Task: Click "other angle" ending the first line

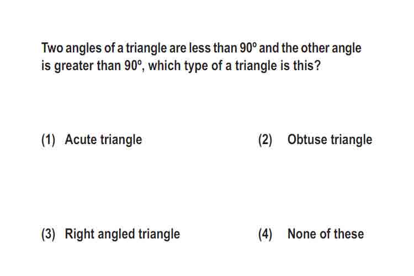Action: 331,49
